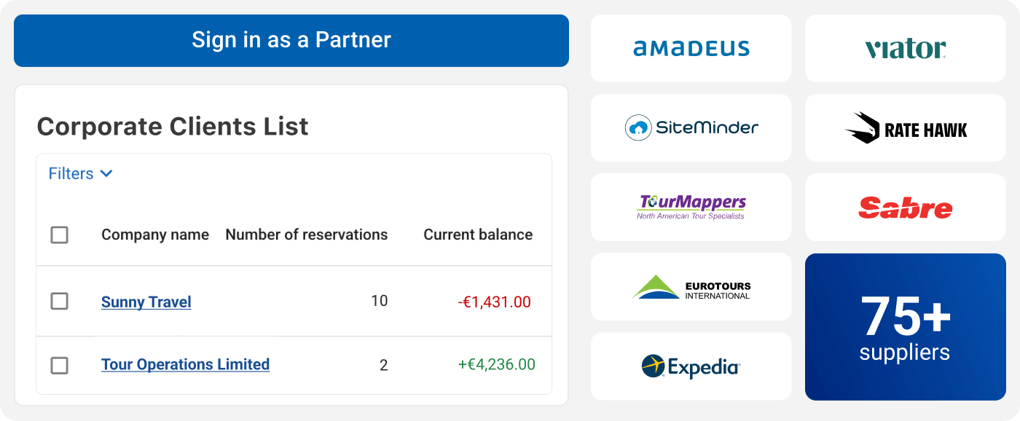1020x421 pixels.
Task: Open the Sunny Travel company link
Action: click(146, 302)
